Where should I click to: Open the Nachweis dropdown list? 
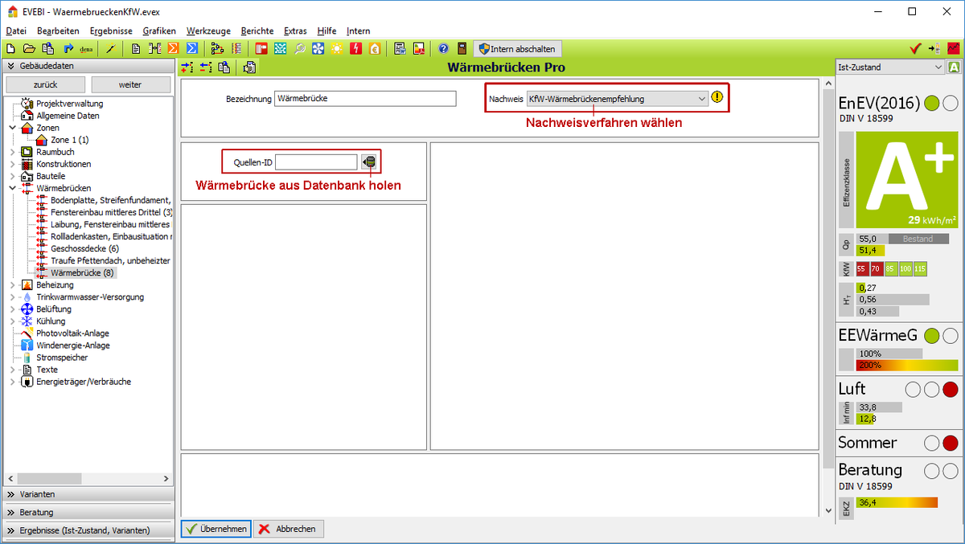click(x=702, y=99)
